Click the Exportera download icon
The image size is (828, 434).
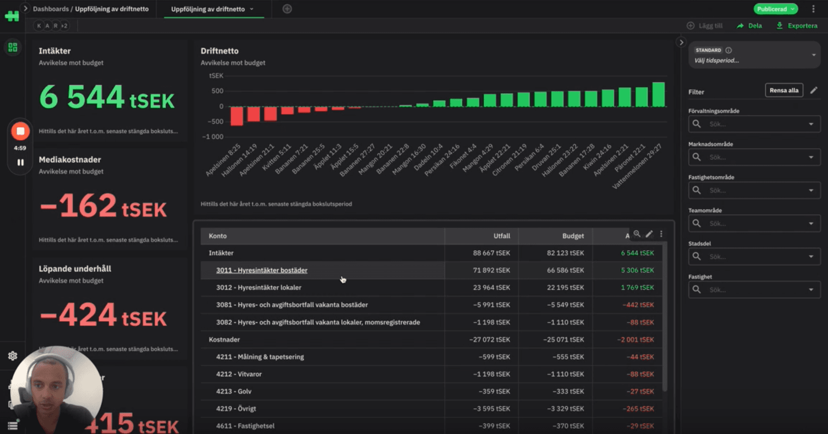780,25
